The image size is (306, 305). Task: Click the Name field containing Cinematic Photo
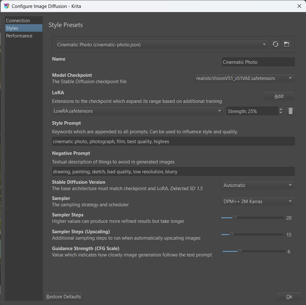[x=258, y=62]
